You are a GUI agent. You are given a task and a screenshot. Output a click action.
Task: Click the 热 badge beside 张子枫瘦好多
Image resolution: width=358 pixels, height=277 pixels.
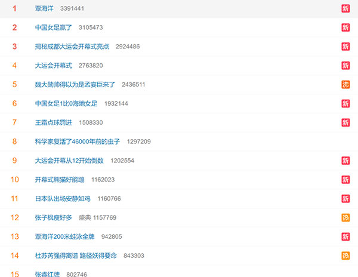(x=345, y=218)
